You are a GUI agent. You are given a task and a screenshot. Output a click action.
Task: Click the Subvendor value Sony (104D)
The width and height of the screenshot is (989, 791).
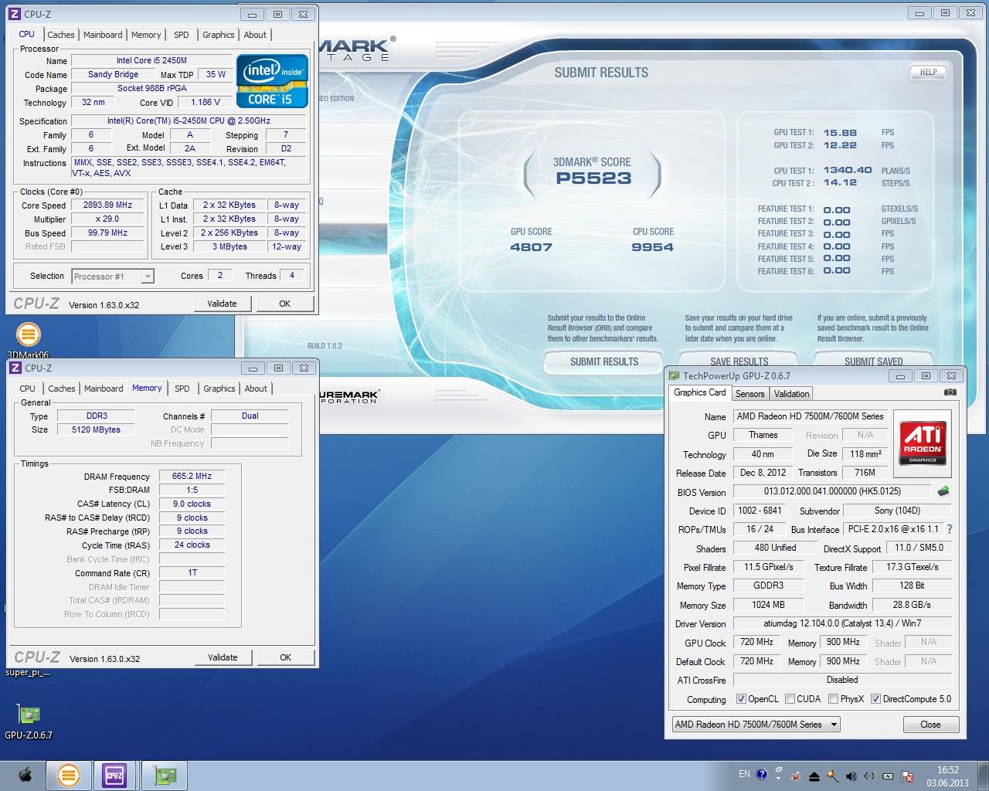click(897, 511)
